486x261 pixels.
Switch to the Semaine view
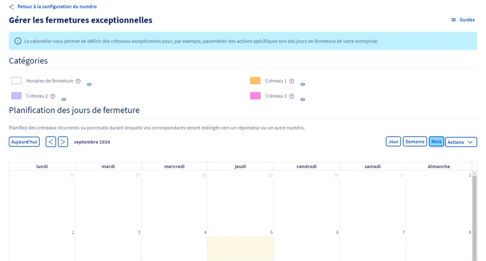pyautogui.click(x=415, y=141)
